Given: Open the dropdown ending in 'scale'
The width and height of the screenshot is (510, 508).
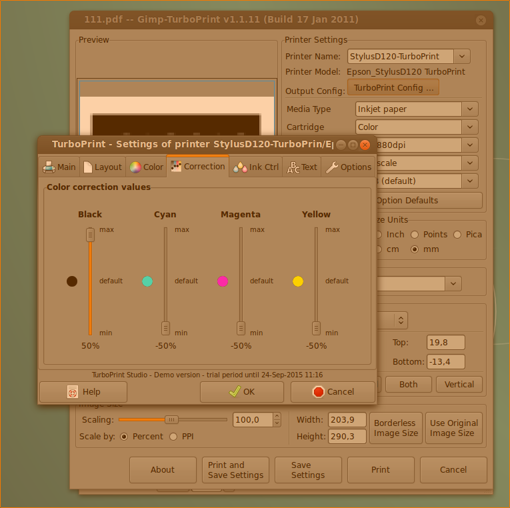Looking at the screenshot, I should [470, 163].
